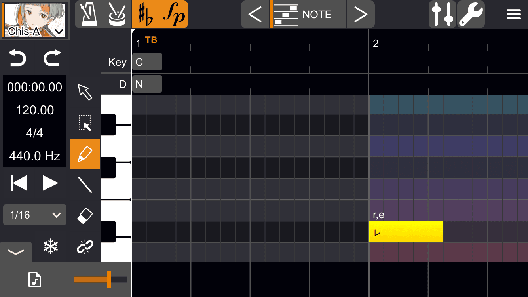Open the hamburger menu
This screenshot has height=297, width=528.
pos(513,14)
